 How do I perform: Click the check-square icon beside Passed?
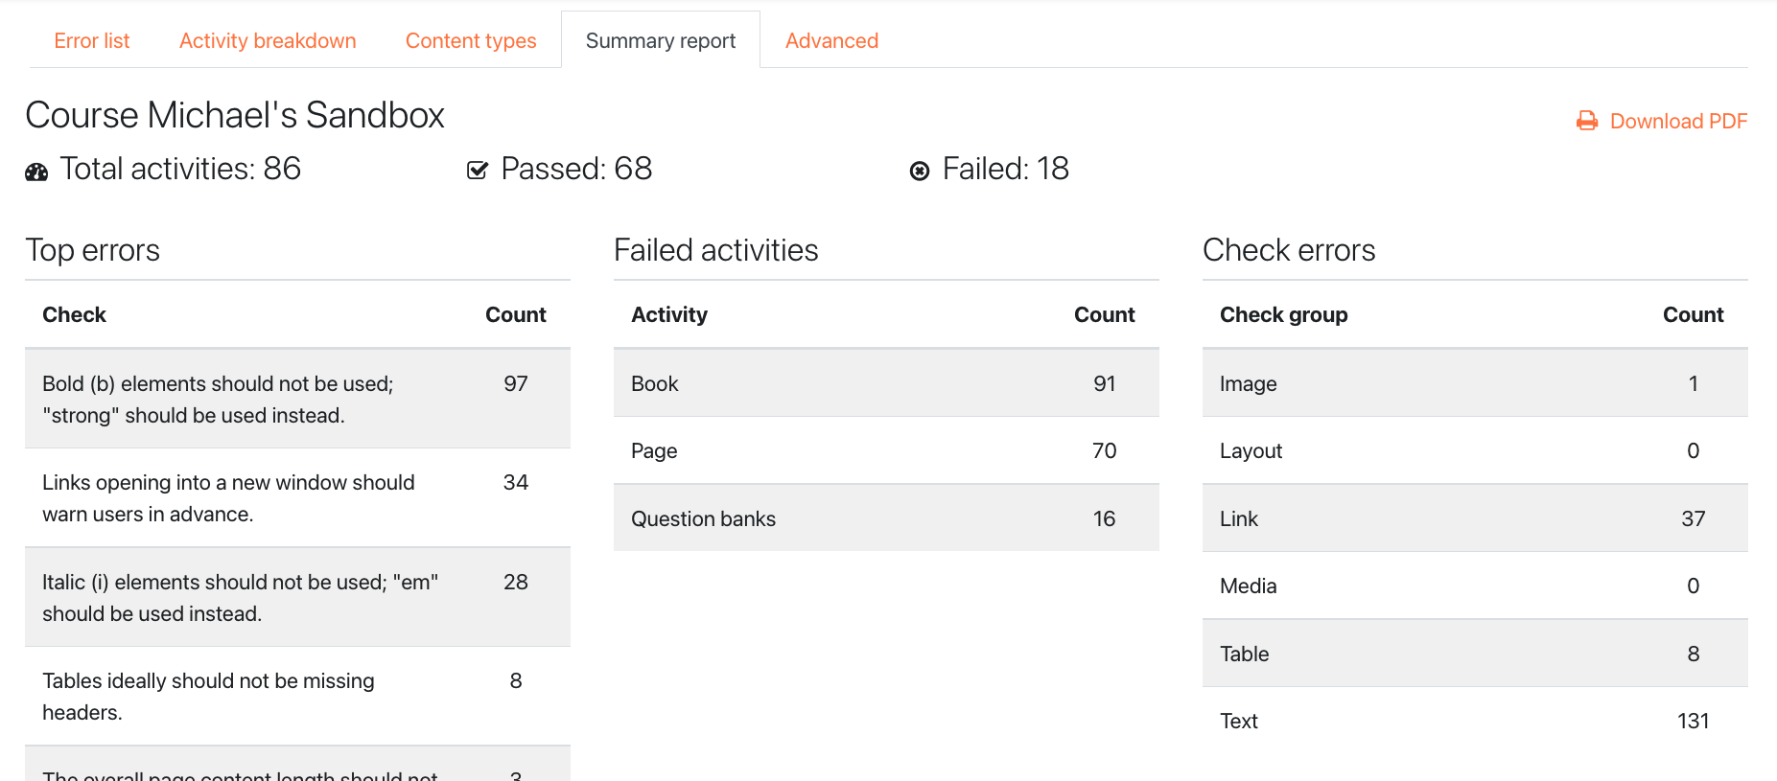click(x=477, y=171)
